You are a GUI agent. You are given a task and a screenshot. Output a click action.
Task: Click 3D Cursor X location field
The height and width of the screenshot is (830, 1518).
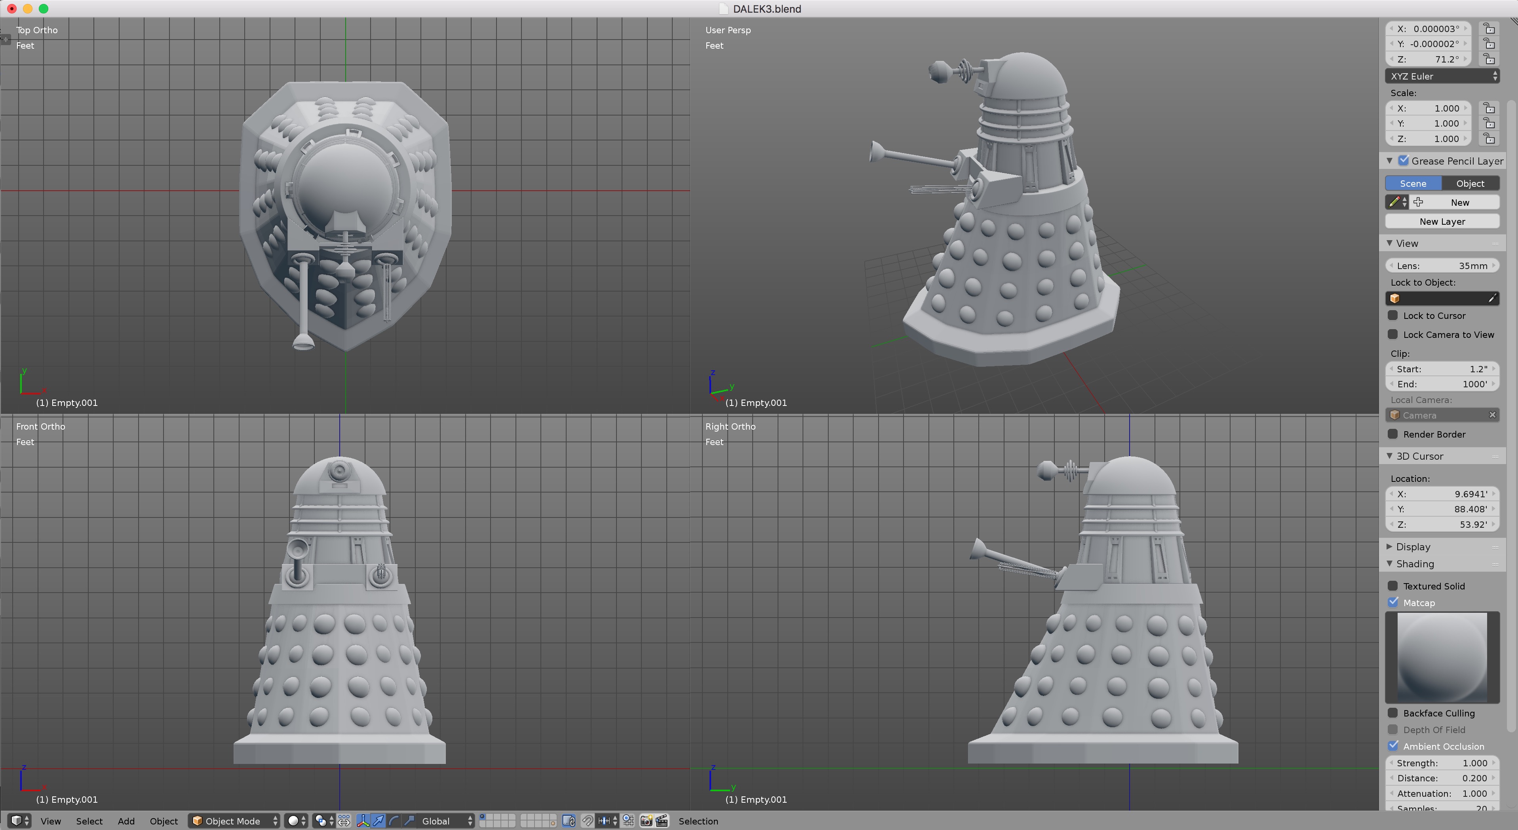click(1442, 493)
